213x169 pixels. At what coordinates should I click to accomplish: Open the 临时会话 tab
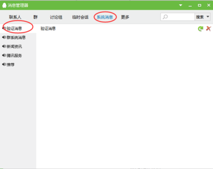pos(80,17)
